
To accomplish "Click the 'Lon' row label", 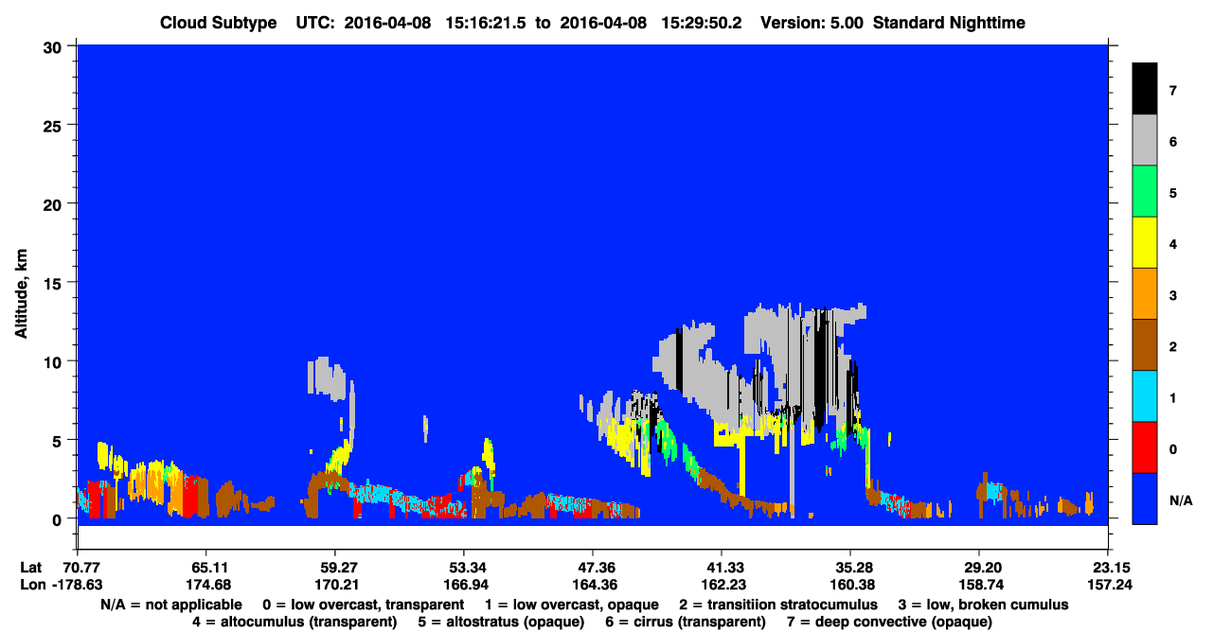I will coord(31,585).
